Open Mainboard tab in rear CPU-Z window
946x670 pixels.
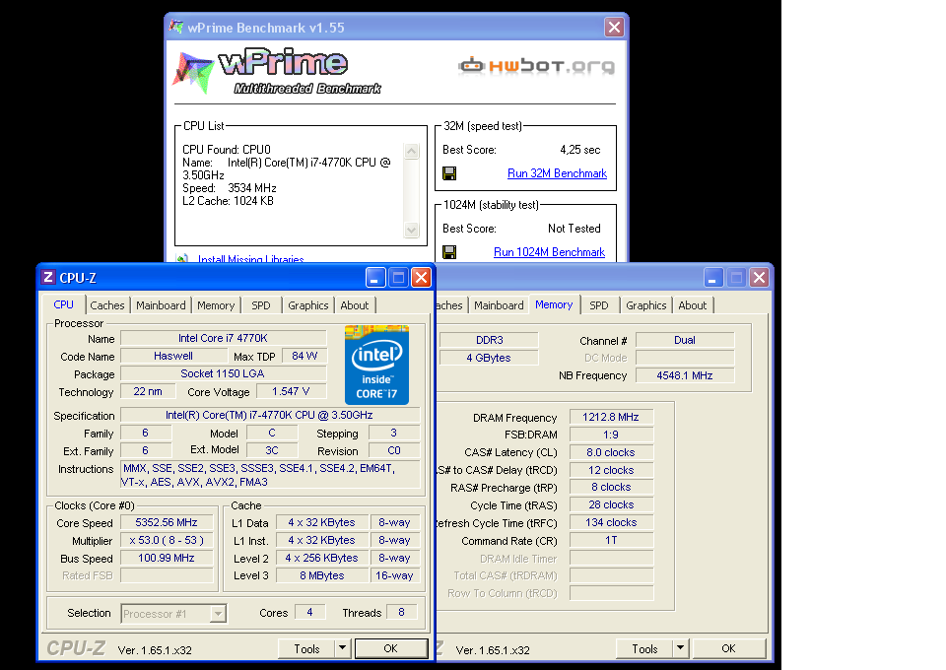[499, 305]
